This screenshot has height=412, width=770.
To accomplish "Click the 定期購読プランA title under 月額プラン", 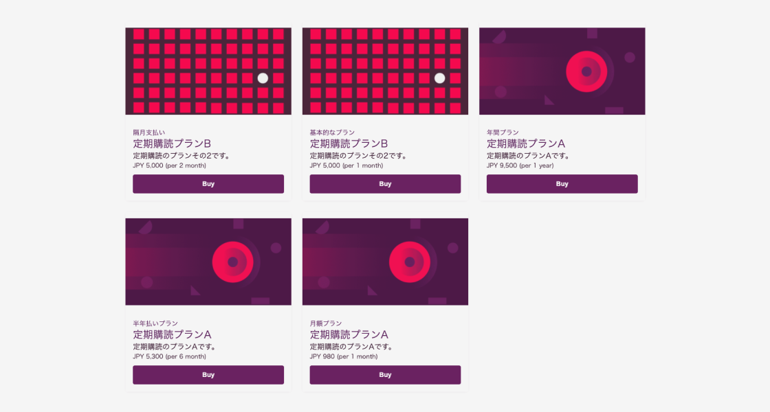I will pos(349,334).
